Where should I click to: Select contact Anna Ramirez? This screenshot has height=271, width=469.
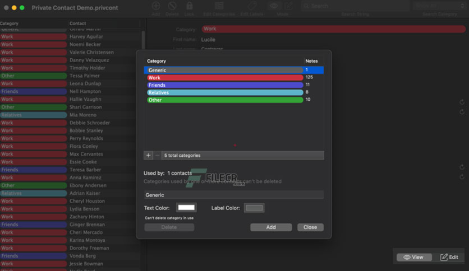click(x=85, y=177)
